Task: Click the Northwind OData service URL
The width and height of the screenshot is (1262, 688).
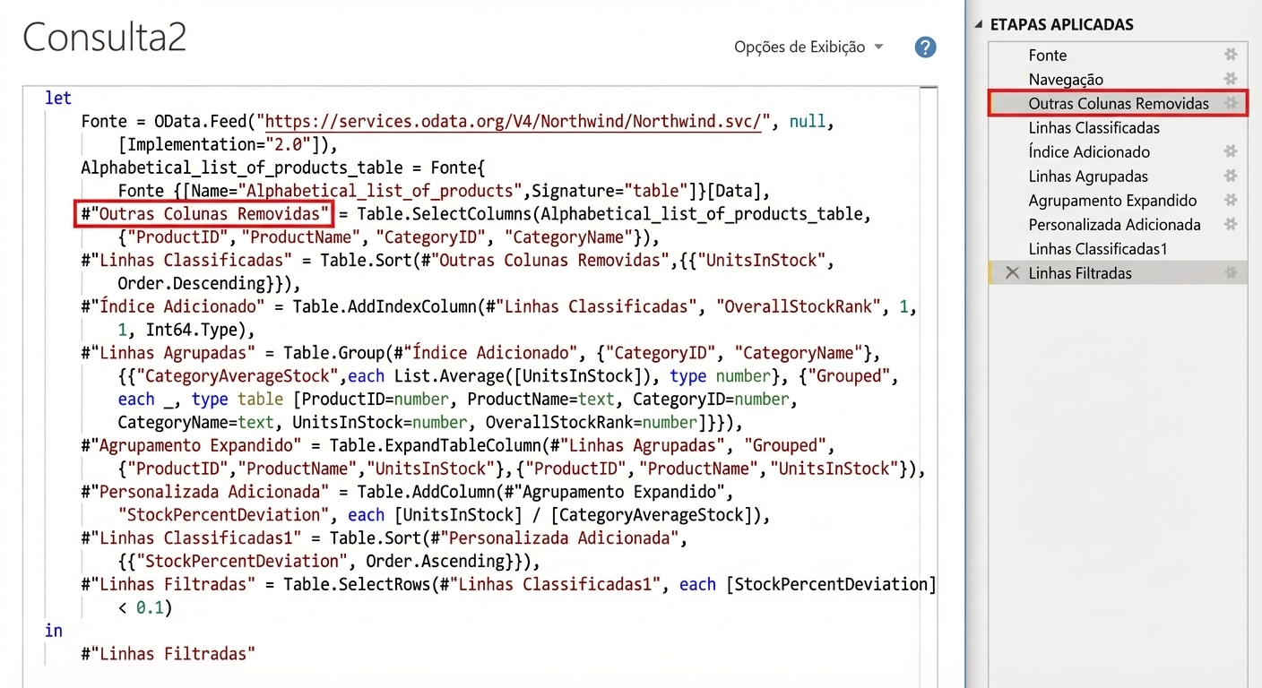Action: [514, 121]
